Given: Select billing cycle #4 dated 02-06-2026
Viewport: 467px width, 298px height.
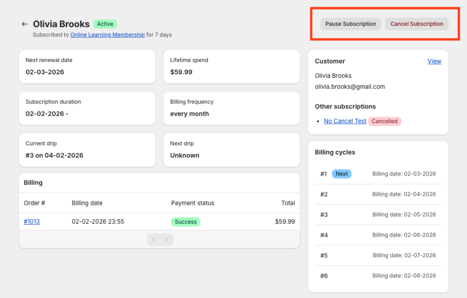Looking at the screenshot, I should pyautogui.click(x=378, y=235).
